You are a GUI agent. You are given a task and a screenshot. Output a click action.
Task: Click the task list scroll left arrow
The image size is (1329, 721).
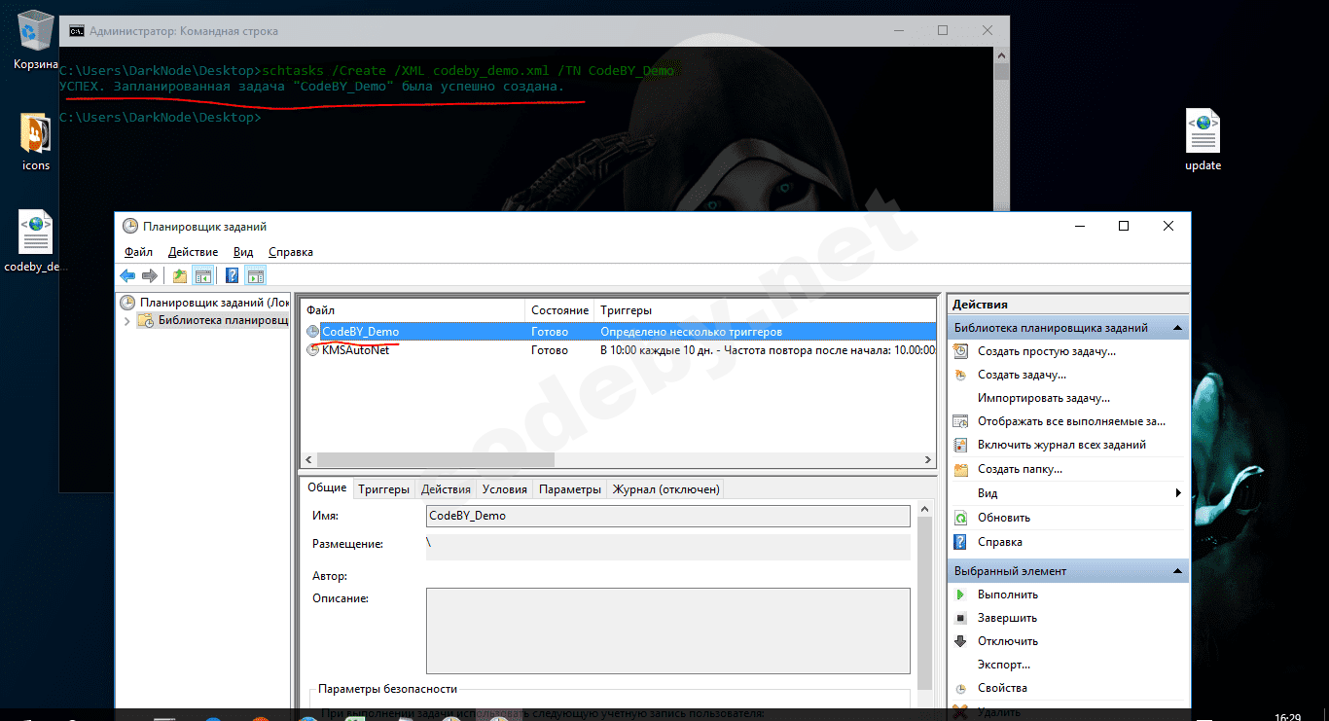pos(309,459)
